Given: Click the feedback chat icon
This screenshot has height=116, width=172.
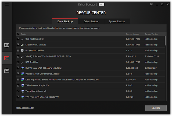Looking at the screenshot, I should click(x=152, y=5).
